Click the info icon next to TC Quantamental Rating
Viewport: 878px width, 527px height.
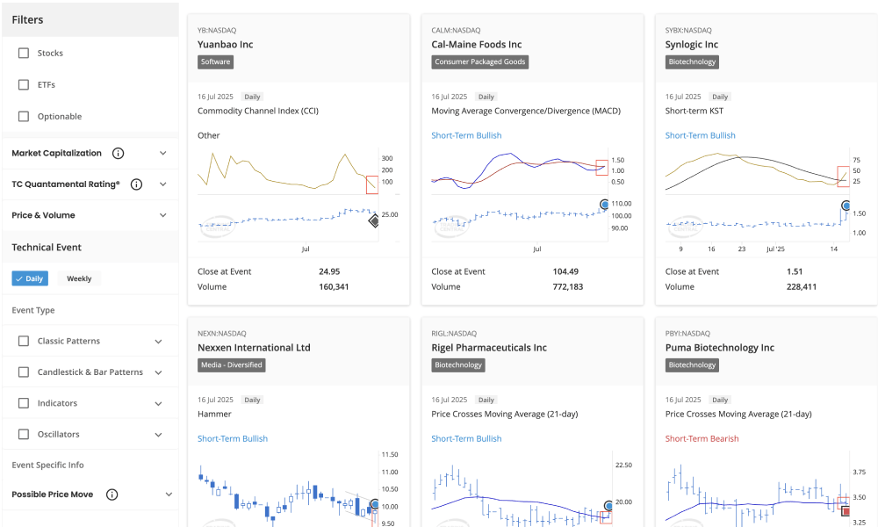coord(136,184)
